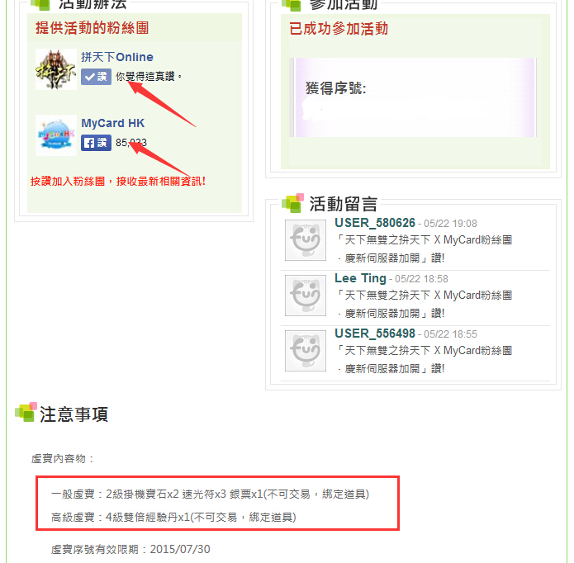574x563 pixels.
Task: Open the MyCard HK fan page link
Action: click(113, 123)
